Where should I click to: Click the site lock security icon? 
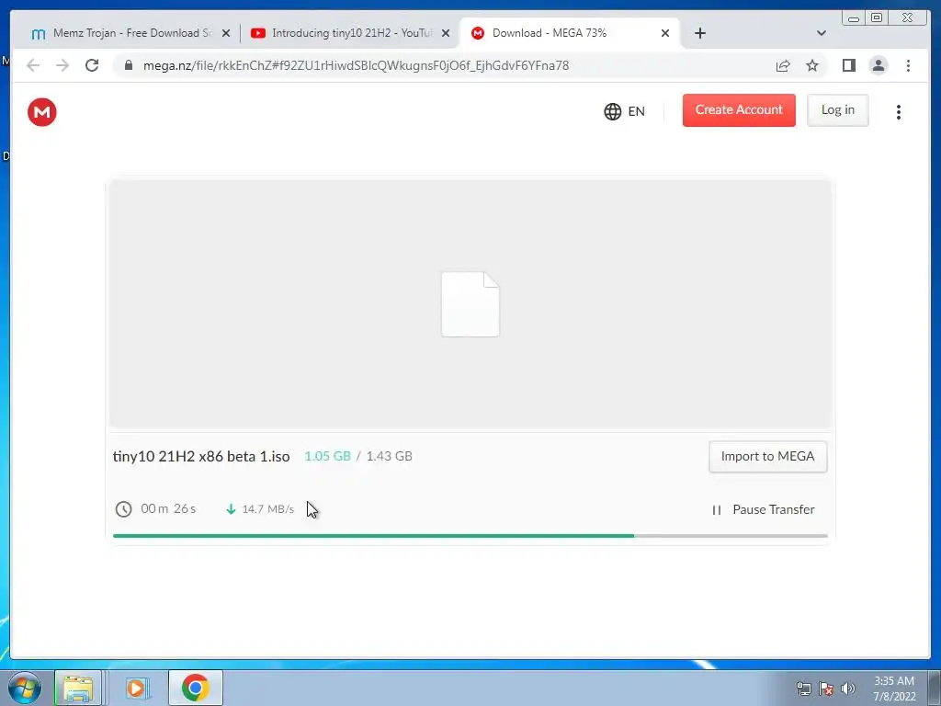pos(129,65)
